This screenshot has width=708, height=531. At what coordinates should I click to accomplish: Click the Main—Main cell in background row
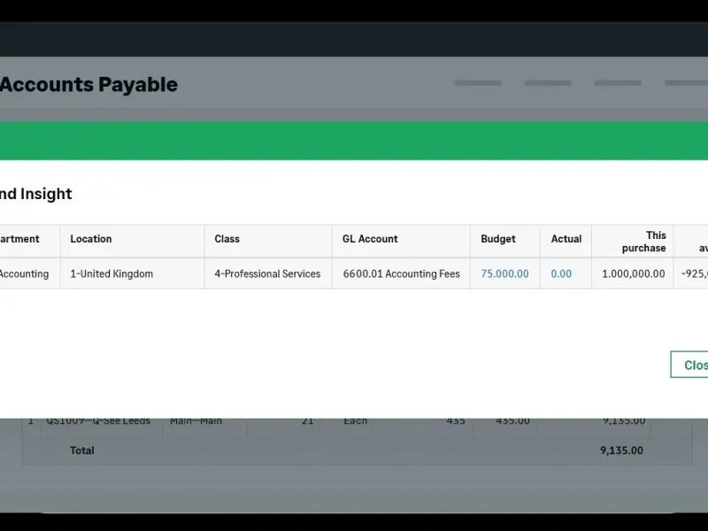pos(196,421)
